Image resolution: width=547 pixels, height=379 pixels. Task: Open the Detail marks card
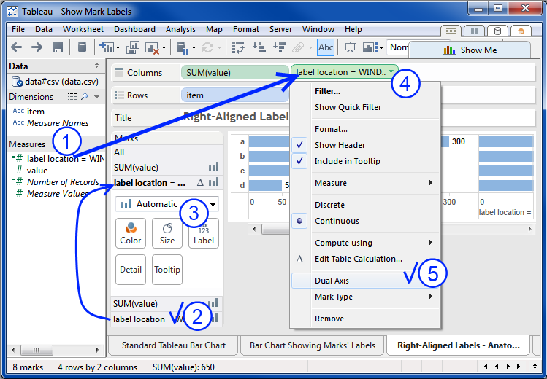[131, 270]
